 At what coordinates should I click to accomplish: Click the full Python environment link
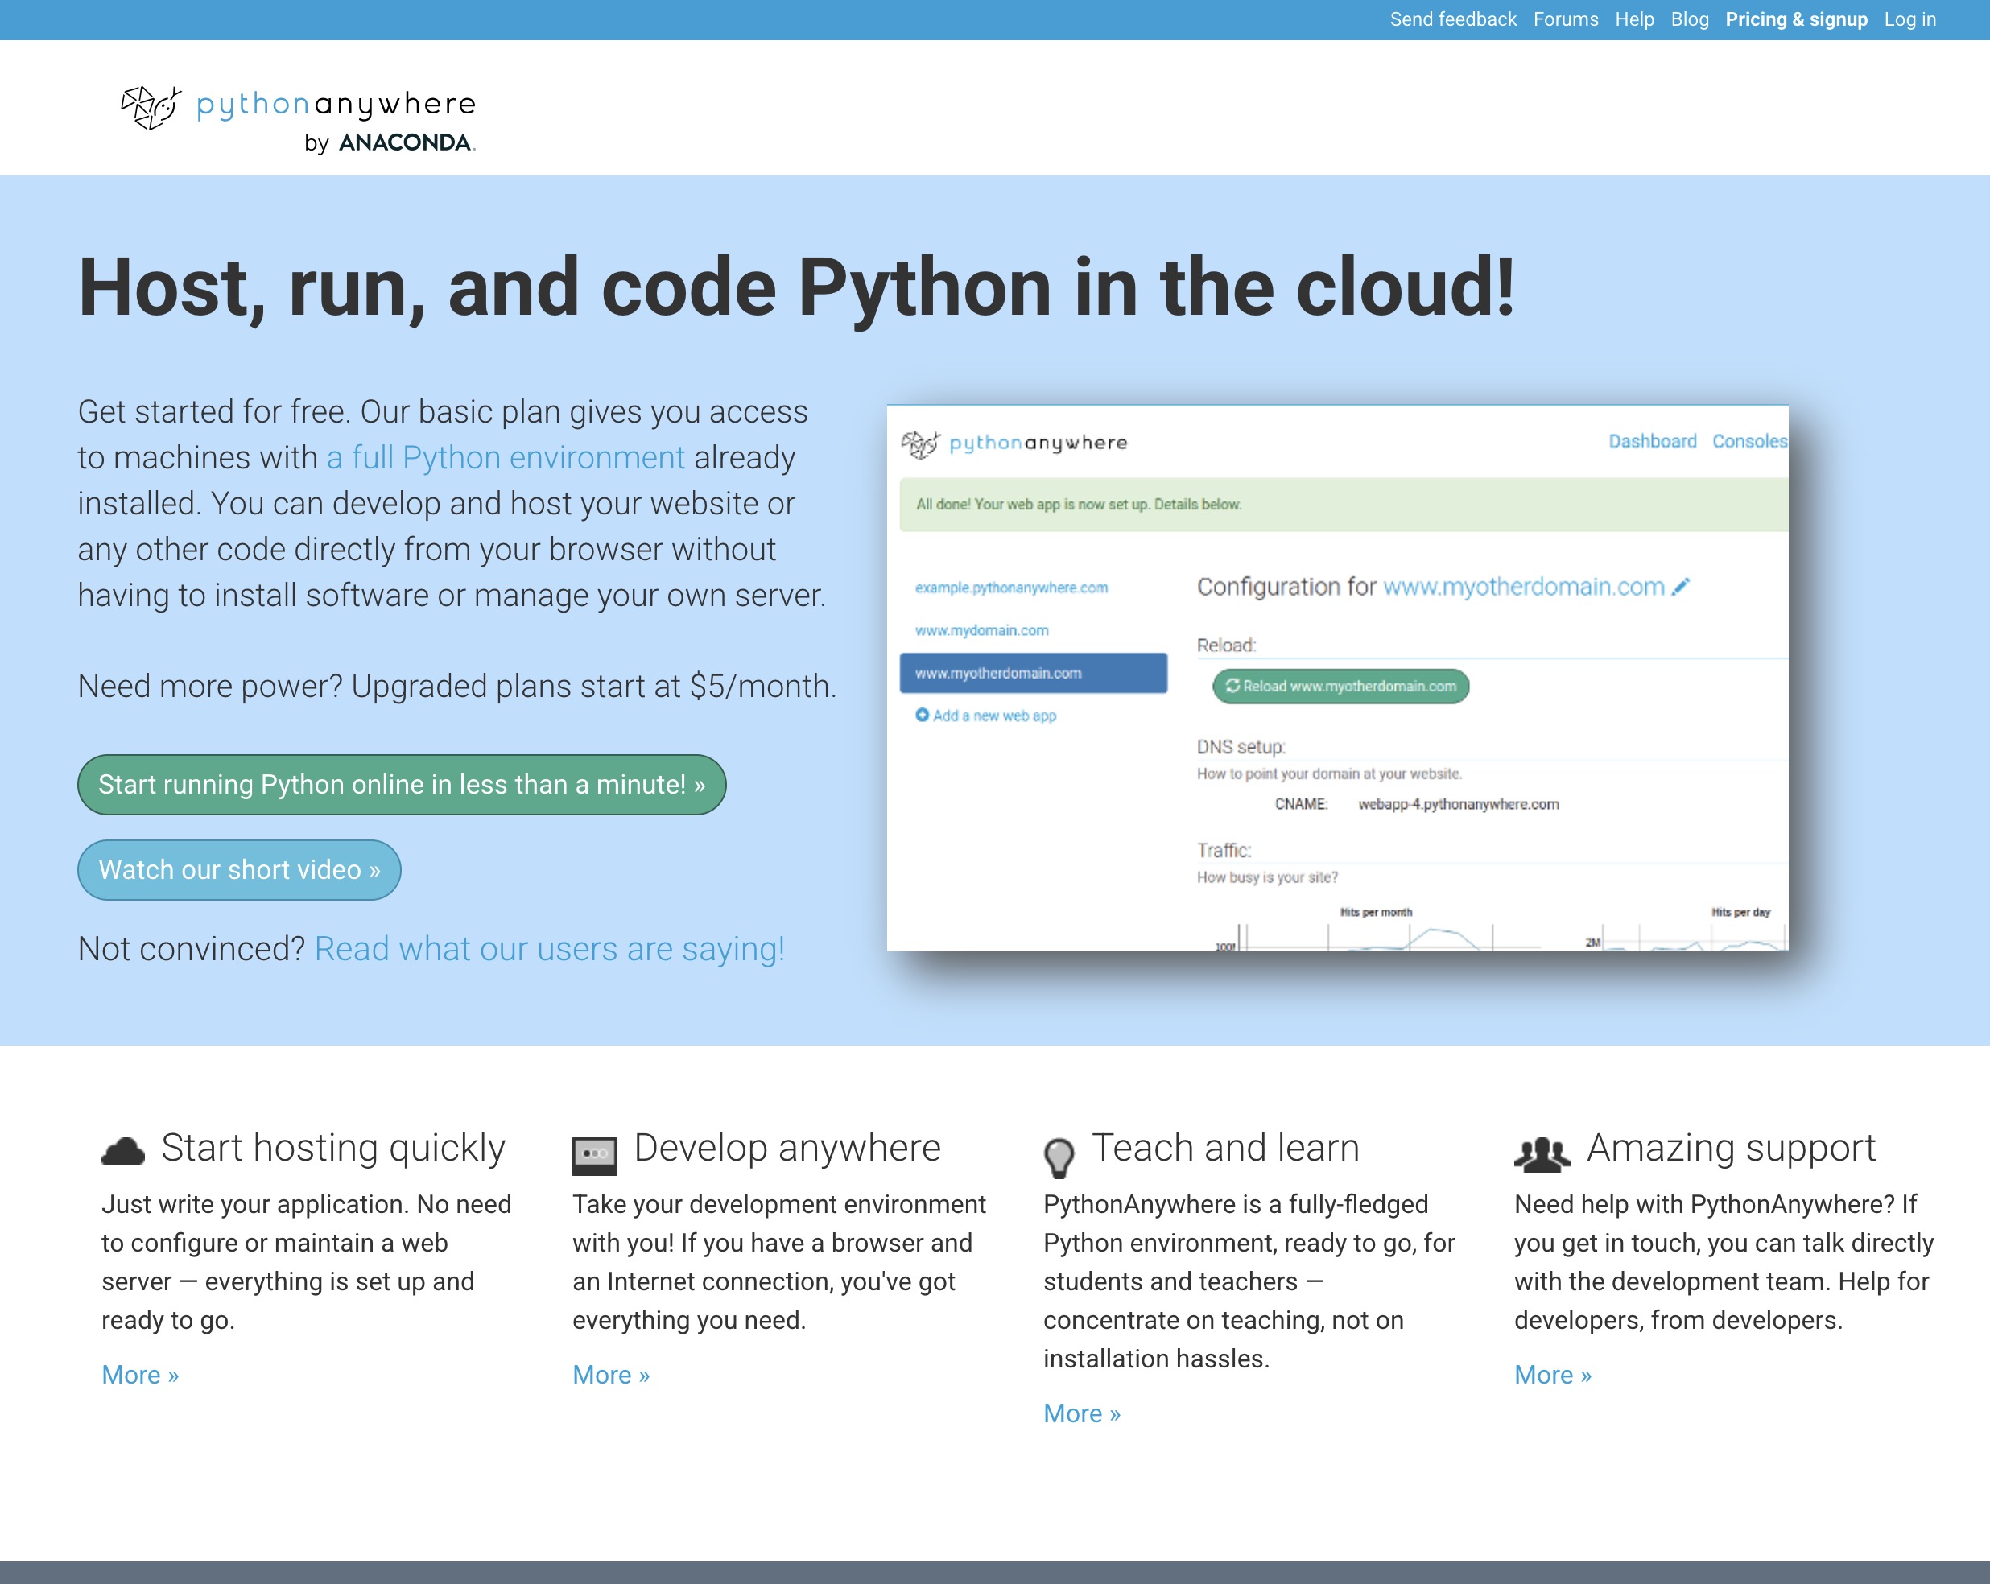(505, 457)
